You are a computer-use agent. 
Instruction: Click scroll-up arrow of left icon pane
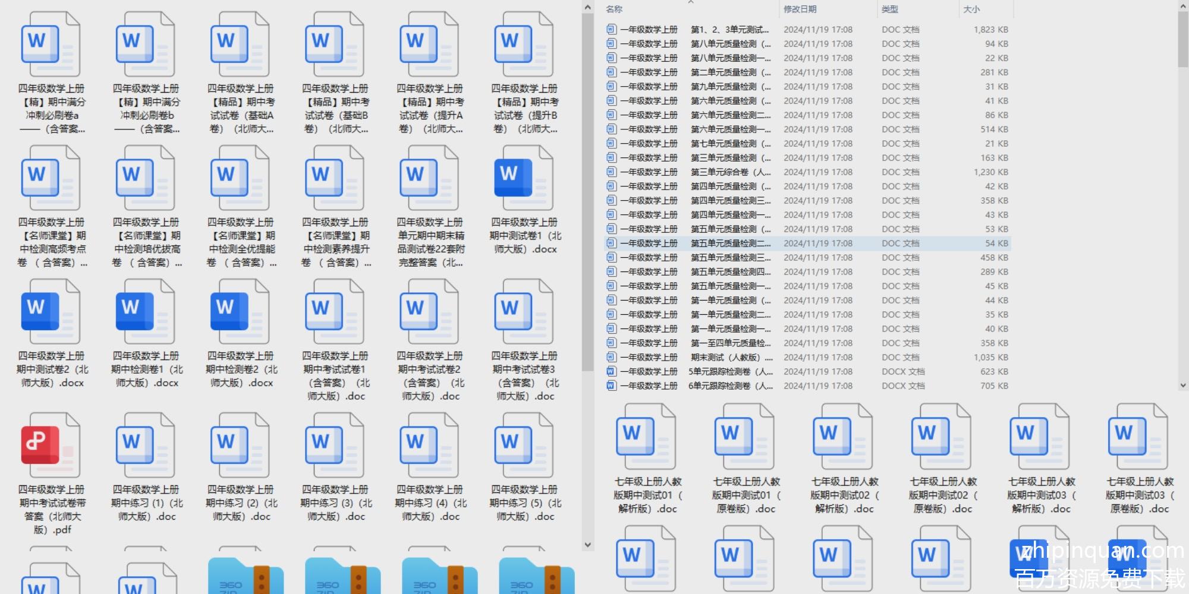pyautogui.click(x=587, y=8)
